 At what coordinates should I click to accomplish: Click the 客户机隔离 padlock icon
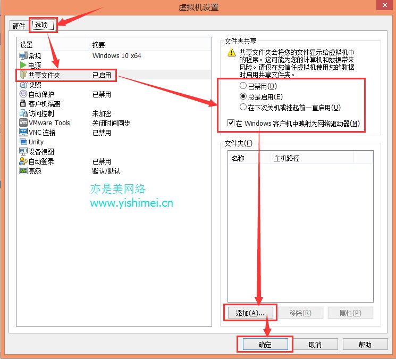[x=23, y=103]
